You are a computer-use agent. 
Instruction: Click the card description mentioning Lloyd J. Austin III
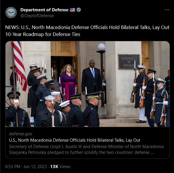point(86,149)
